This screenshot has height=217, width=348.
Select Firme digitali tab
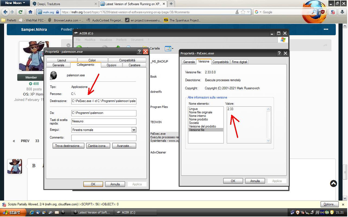(240, 62)
